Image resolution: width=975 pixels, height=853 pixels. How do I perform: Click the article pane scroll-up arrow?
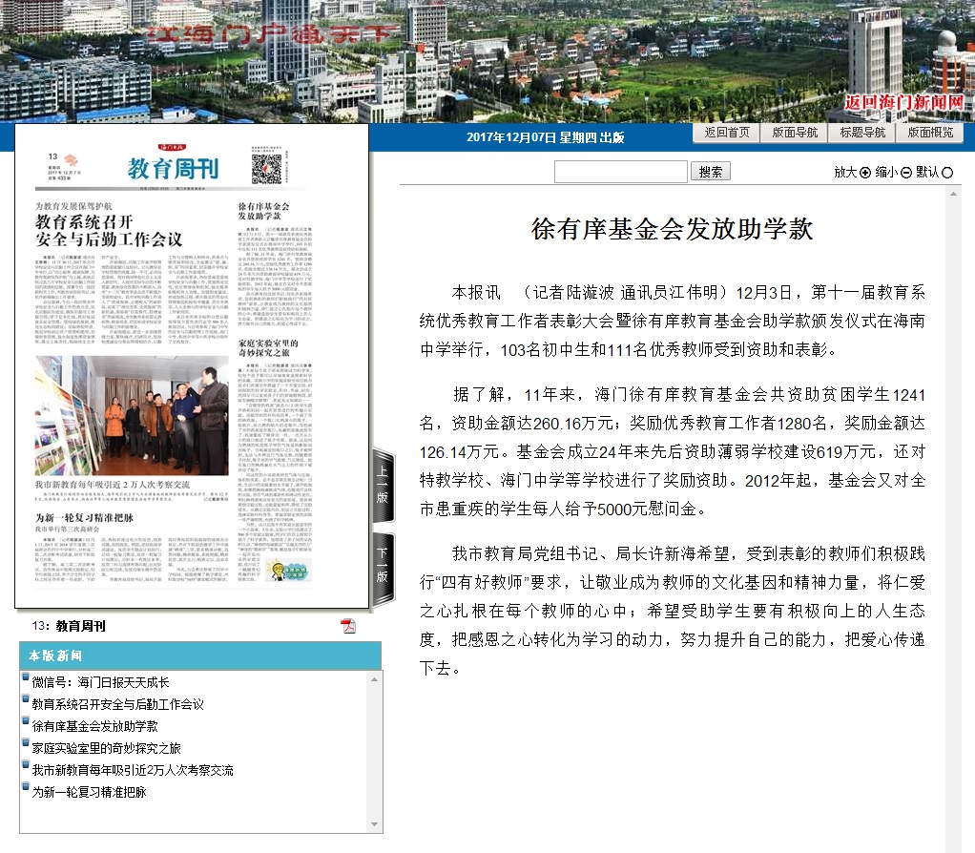pyautogui.click(x=953, y=194)
